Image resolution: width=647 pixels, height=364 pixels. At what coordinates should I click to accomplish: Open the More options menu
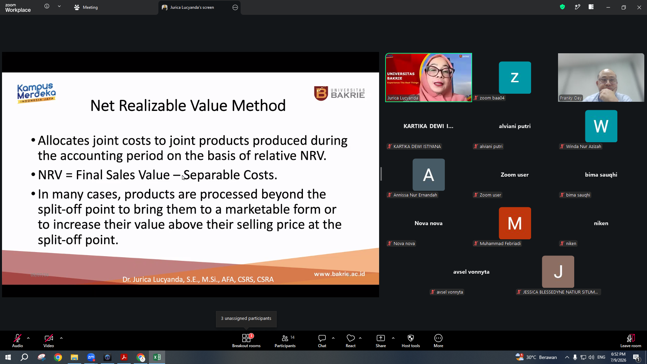(438, 340)
